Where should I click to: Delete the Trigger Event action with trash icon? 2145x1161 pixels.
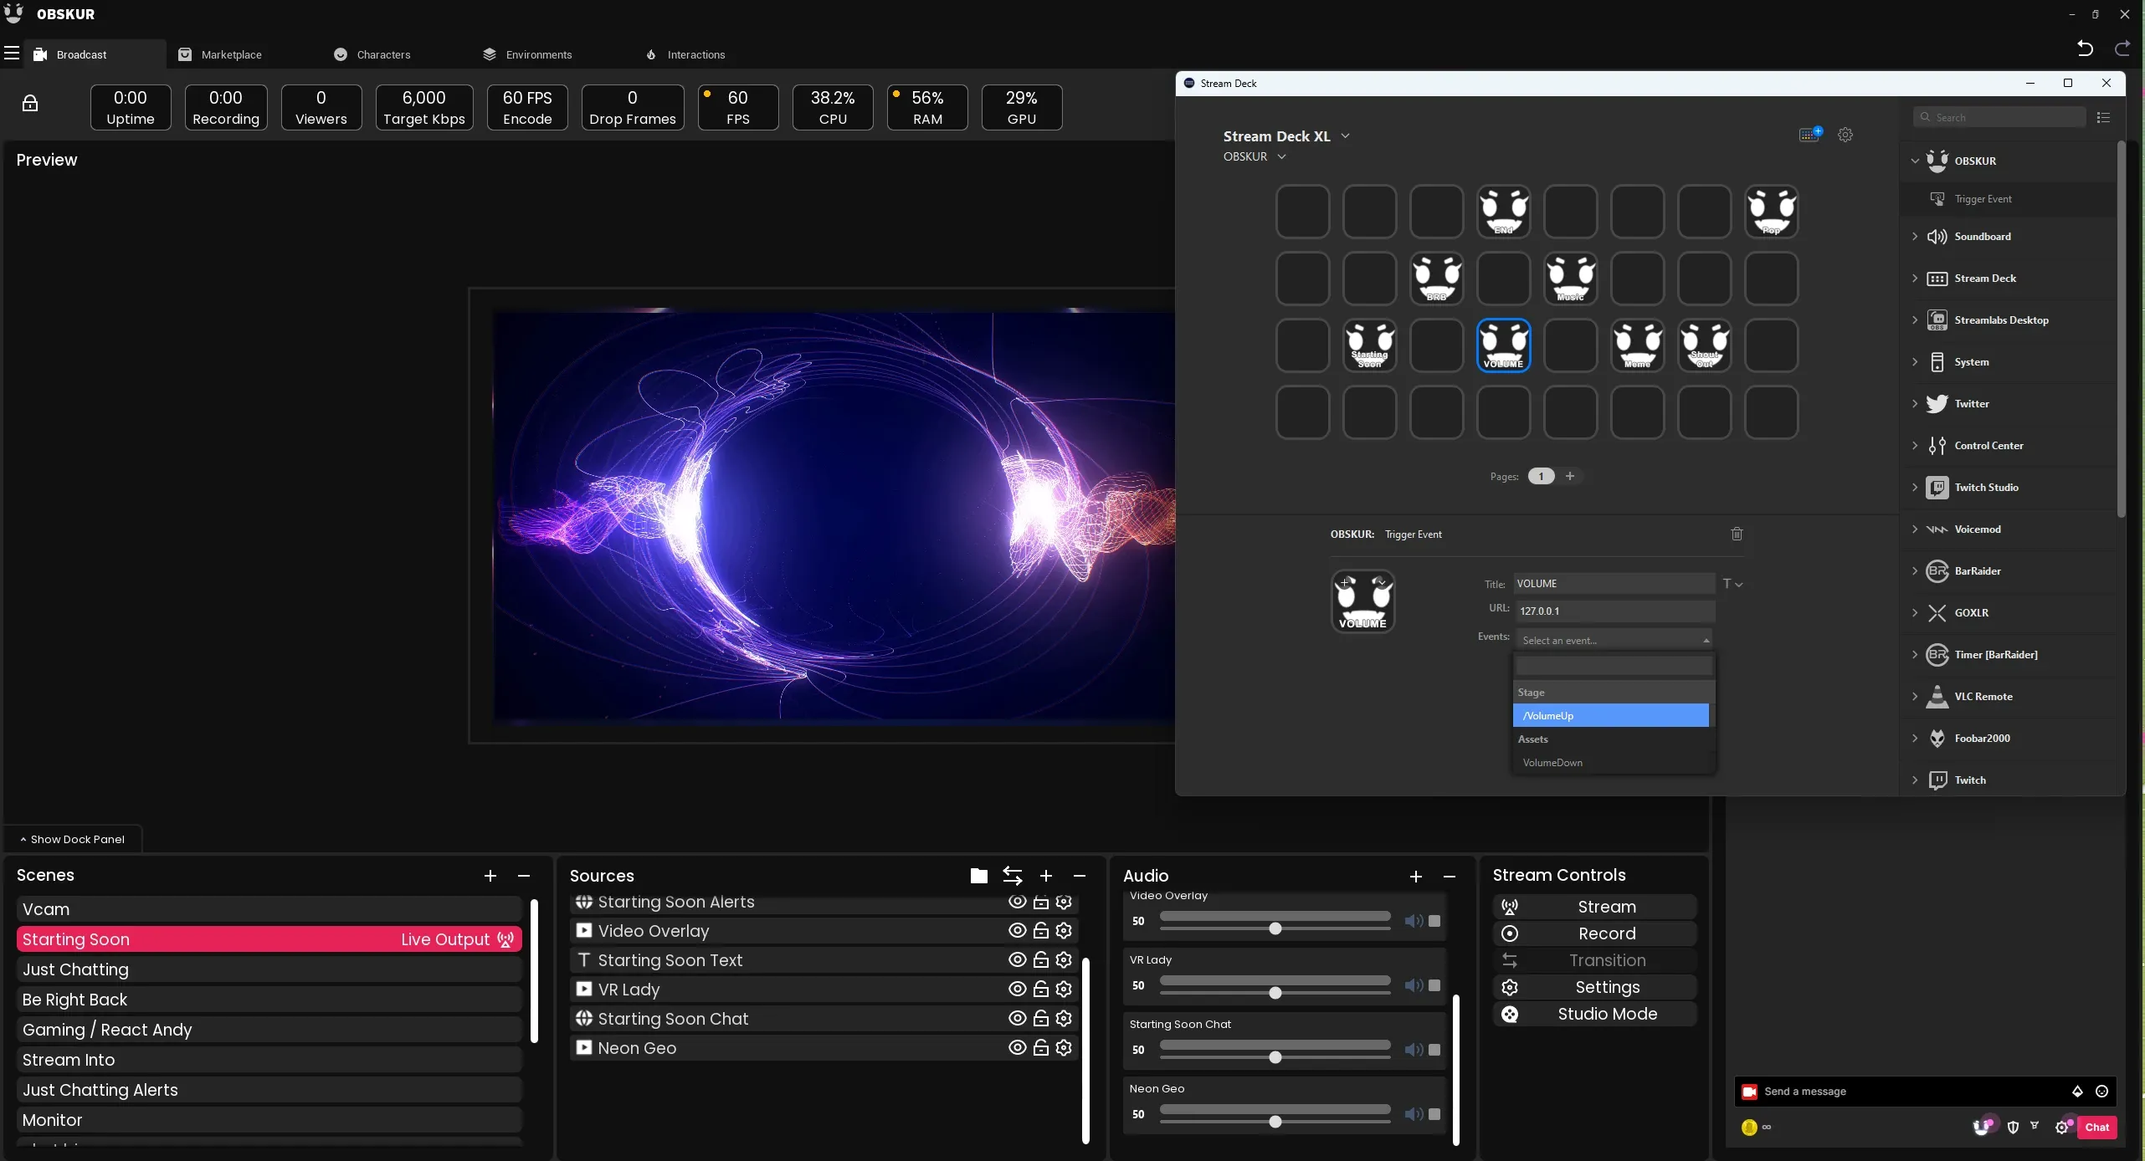pyautogui.click(x=1737, y=534)
